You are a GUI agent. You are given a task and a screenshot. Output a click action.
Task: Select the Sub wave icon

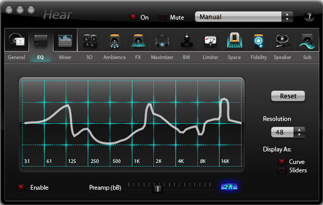[x=307, y=41]
